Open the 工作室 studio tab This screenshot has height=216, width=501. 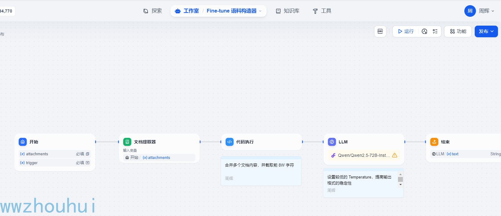[187, 11]
